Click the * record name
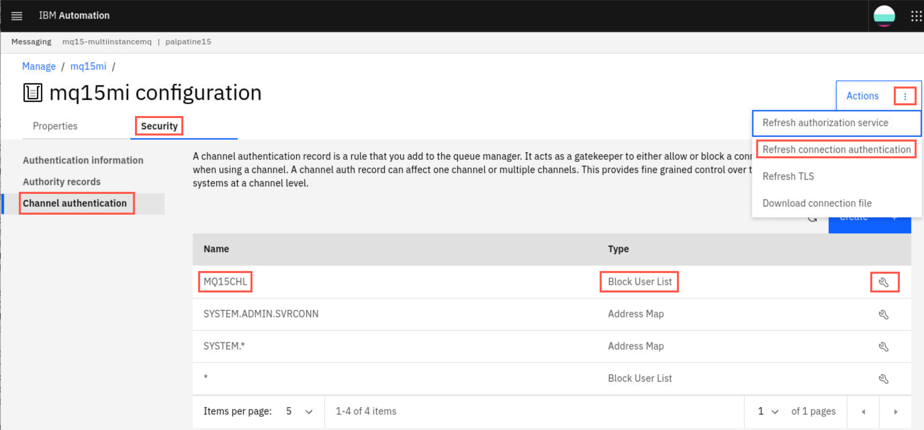The image size is (924, 430). [205, 377]
